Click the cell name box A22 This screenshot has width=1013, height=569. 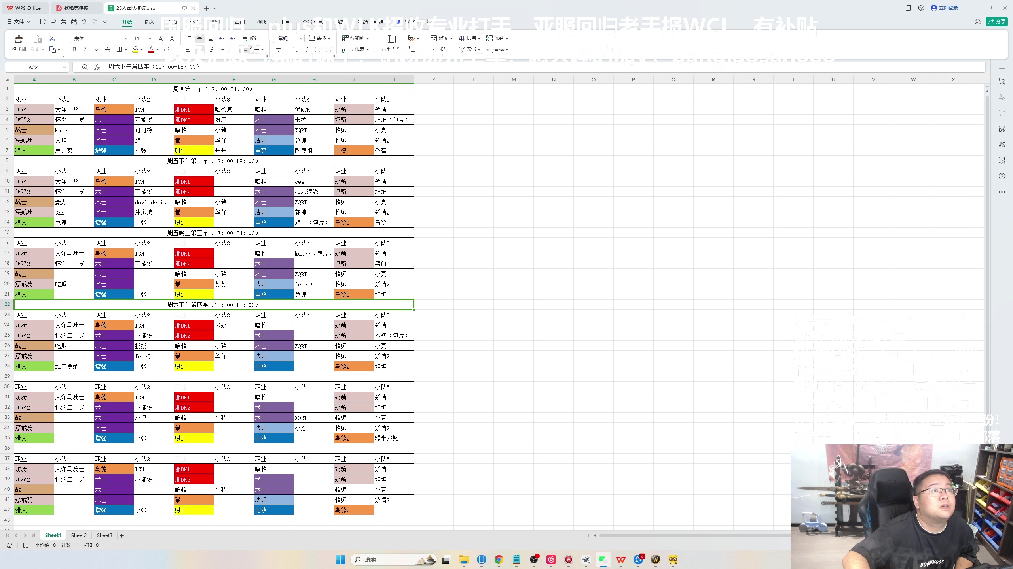coord(33,67)
